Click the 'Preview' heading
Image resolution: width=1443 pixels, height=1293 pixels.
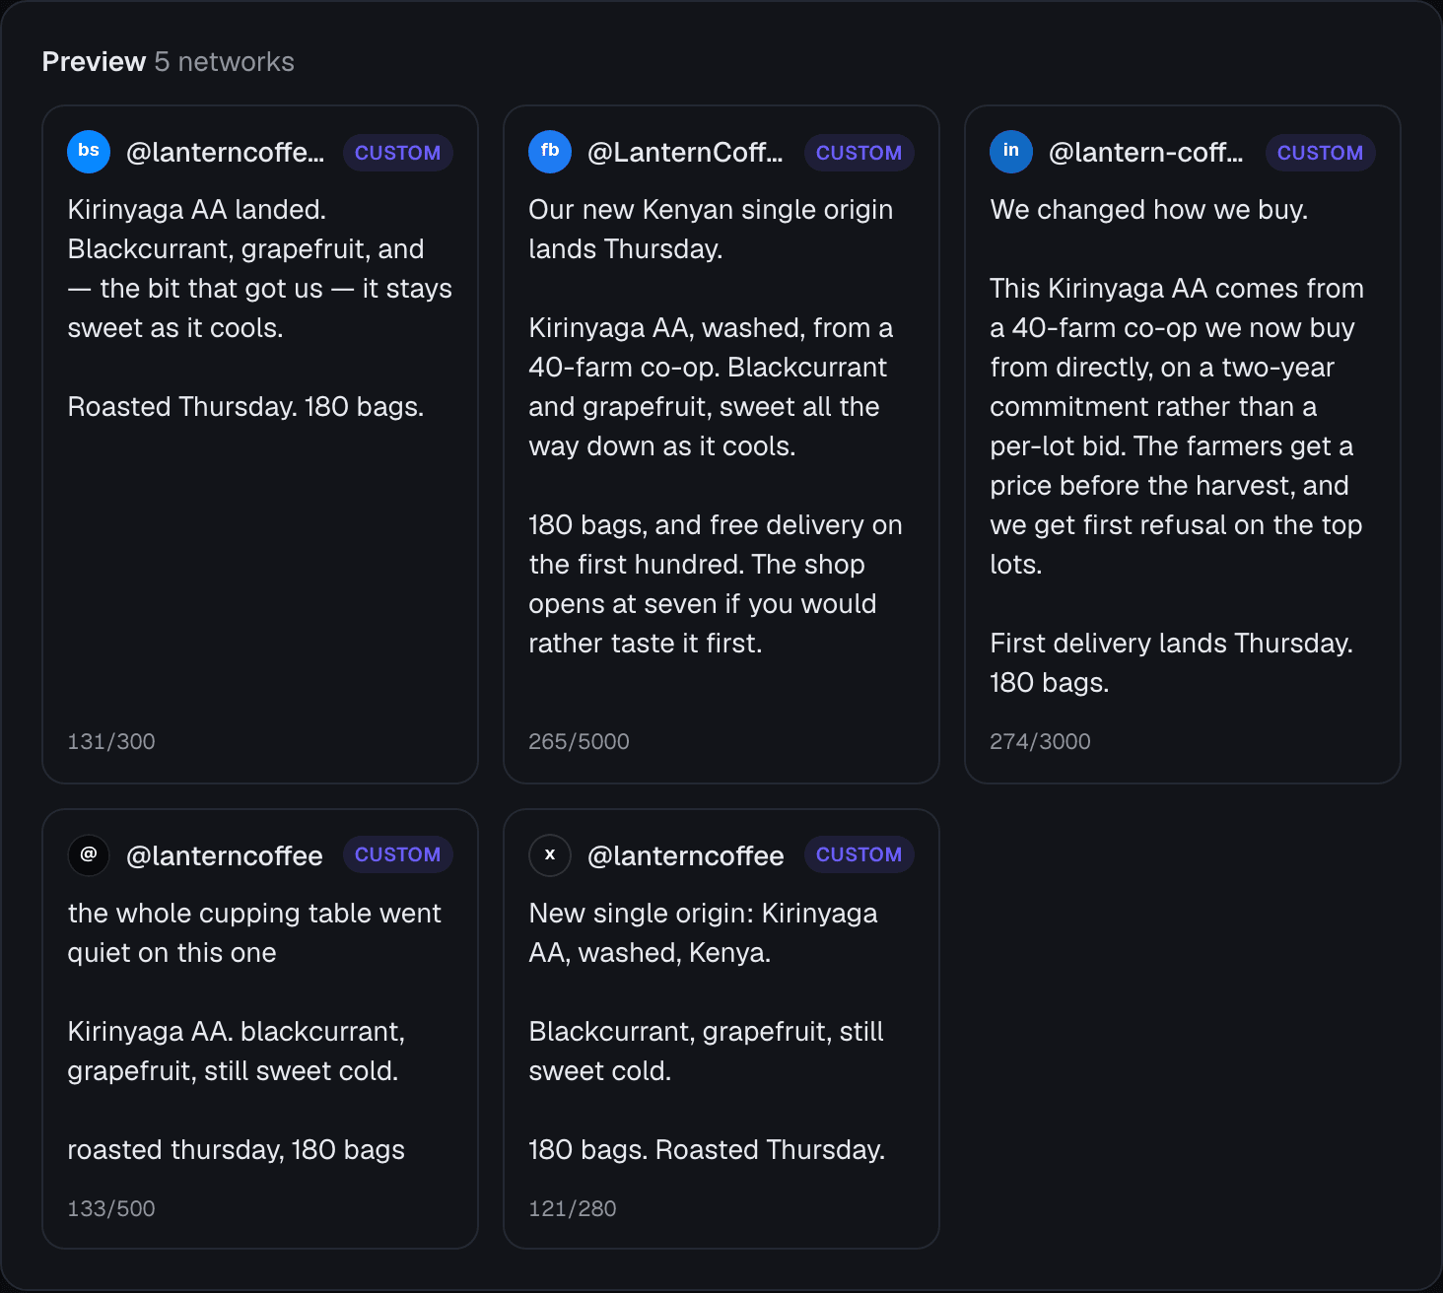(x=94, y=61)
